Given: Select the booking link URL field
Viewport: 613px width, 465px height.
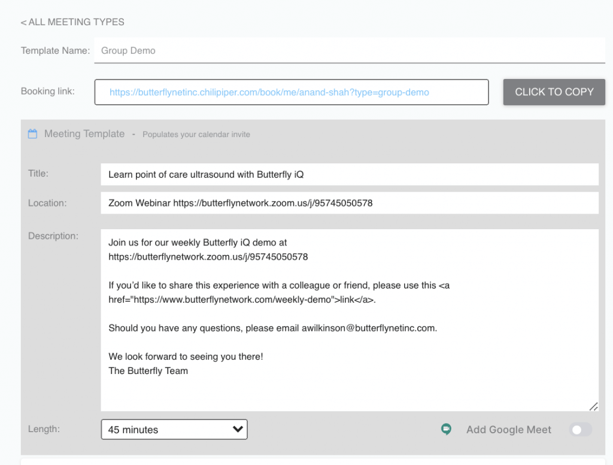Looking at the screenshot, I should coord(291,92).
